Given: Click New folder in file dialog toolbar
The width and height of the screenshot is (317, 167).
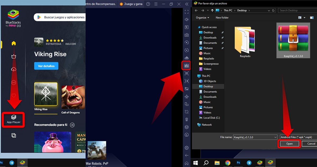Looking at the screenshot, I should (x=222, y=18).
